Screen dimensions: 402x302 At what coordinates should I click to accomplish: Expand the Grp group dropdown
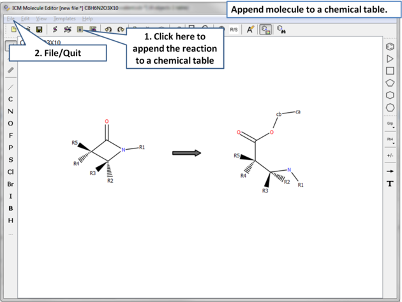pyautogui.click(x=390, y=124)
